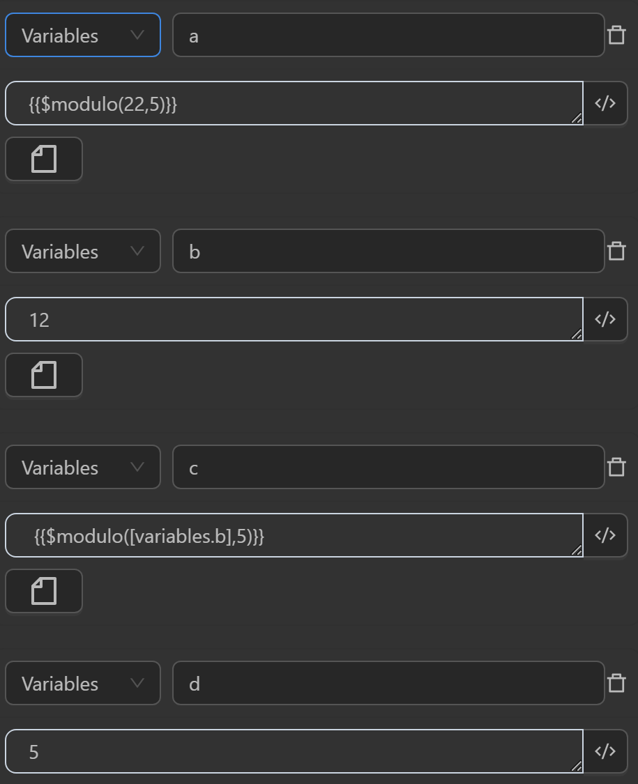Open code editor for value 5

[x=605, y=751]
